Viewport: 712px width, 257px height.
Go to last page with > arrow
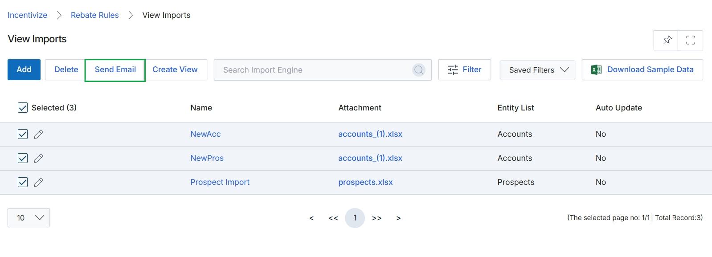coord(398,218)
